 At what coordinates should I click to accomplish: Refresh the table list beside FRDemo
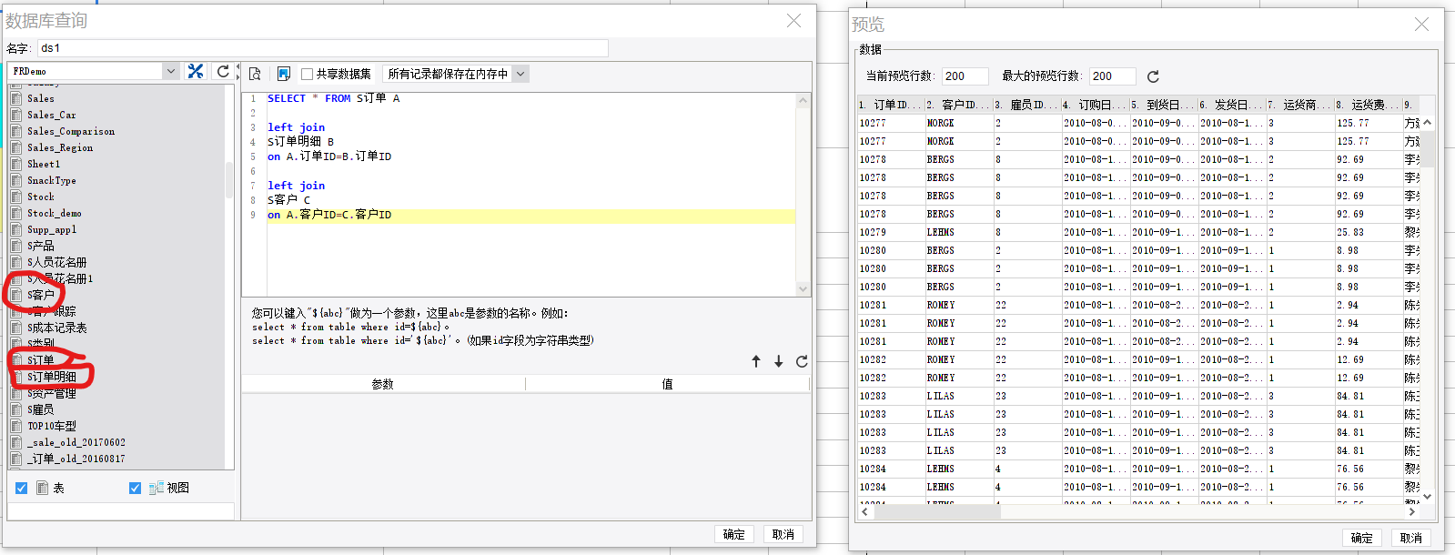pyautogui.click(x=223, y=71)
